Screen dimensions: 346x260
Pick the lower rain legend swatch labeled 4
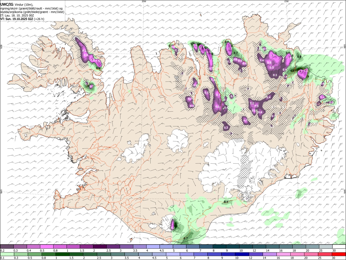pos(145,254)
